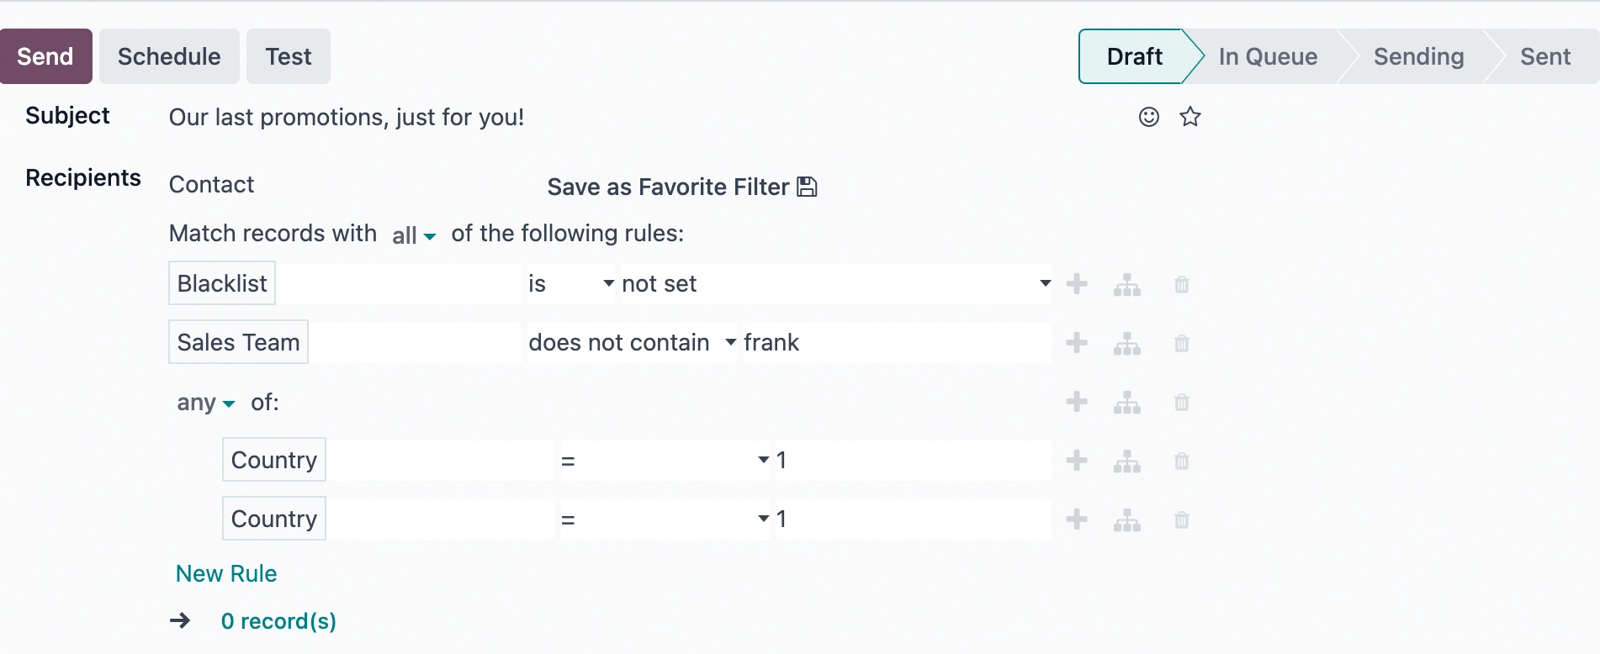Screen dimensions: 1600x654
Task: Select the In Queue status stage
Action: 1268,56
